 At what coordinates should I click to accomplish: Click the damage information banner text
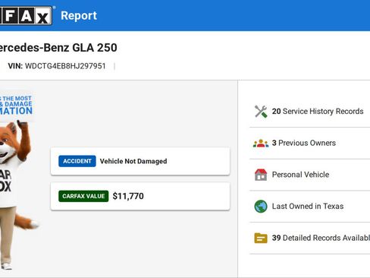click(x=16, y=105)
